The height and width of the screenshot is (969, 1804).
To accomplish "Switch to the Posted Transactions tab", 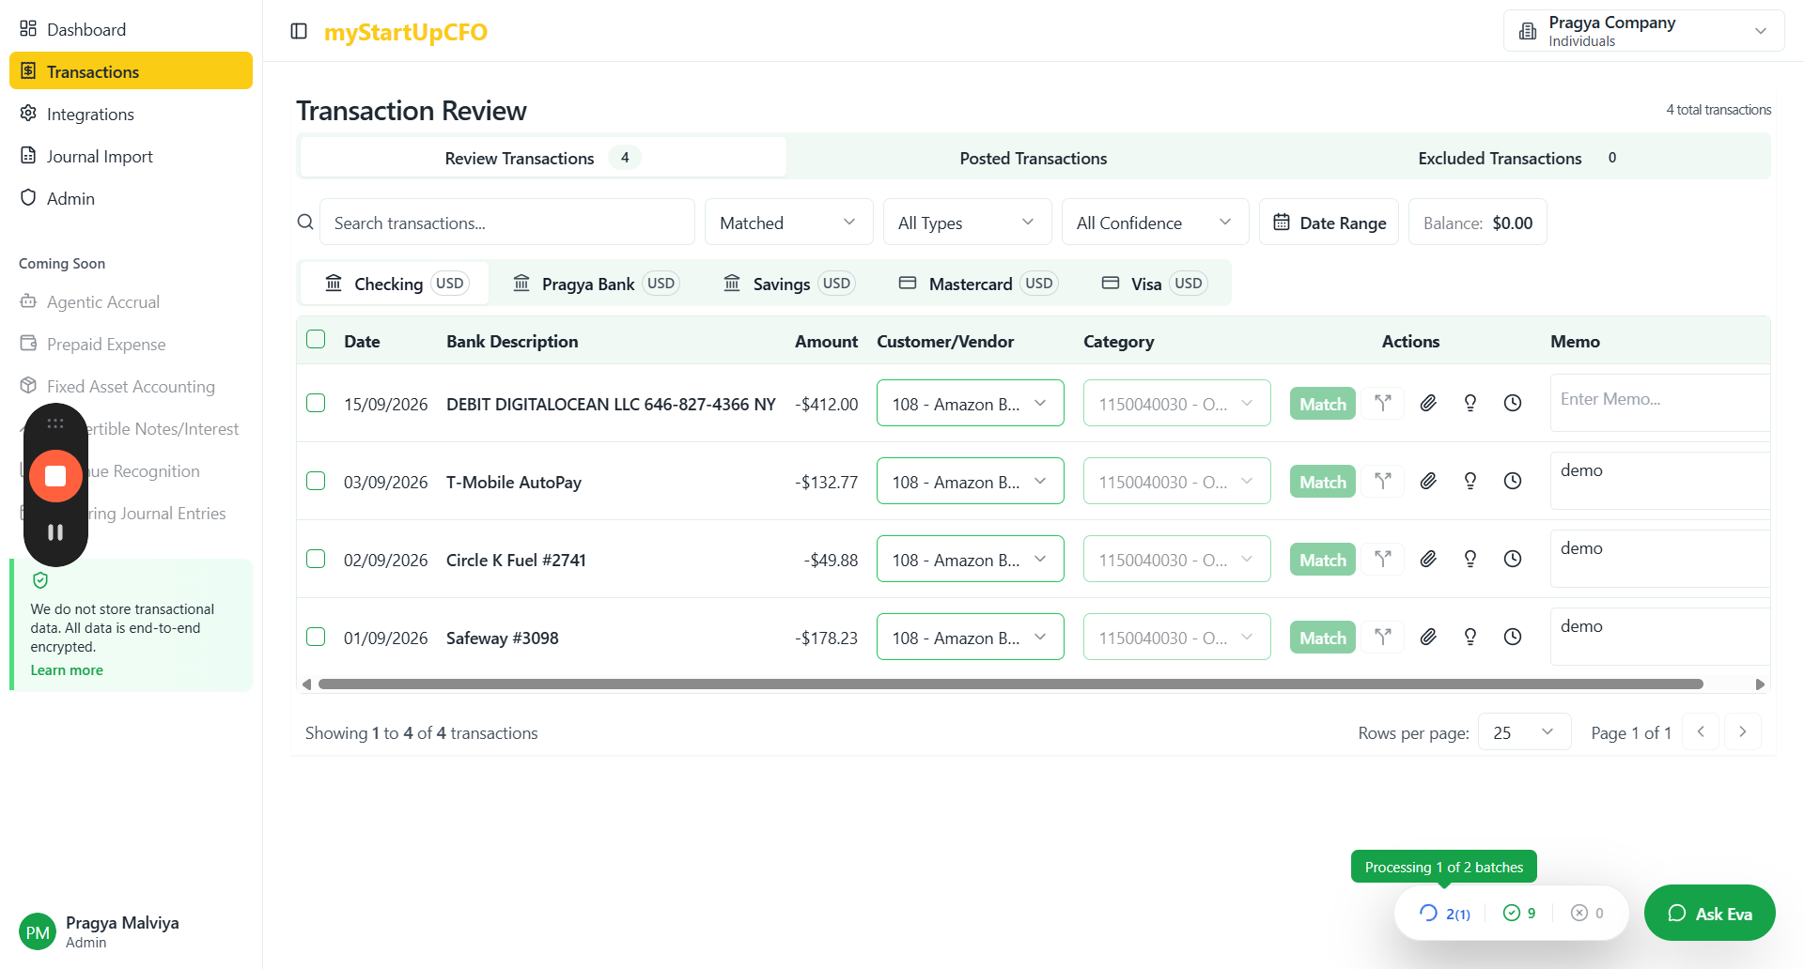I will (x=1033, y=158).
